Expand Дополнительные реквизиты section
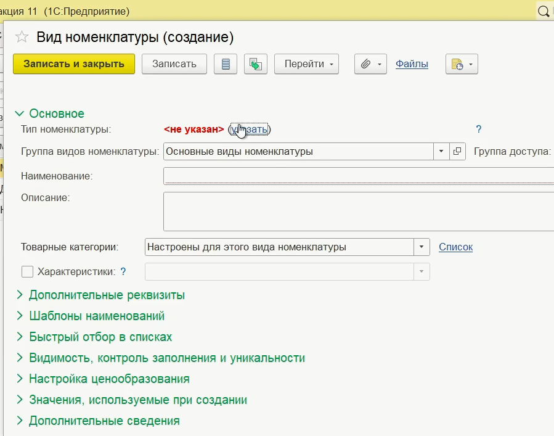 coord(100,295)
